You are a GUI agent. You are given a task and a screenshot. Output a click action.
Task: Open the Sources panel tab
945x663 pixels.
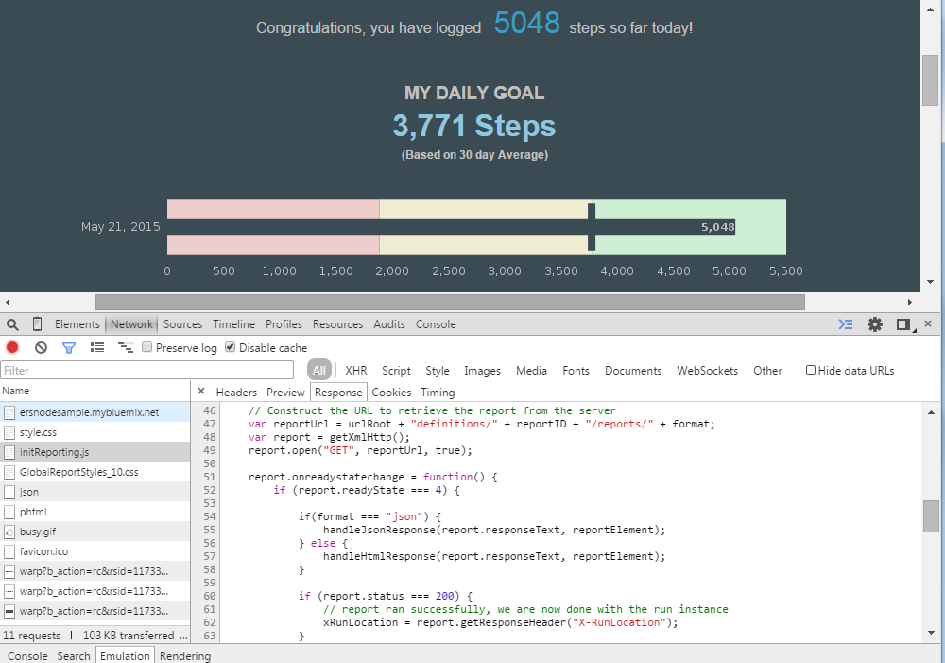click(182, 324)
